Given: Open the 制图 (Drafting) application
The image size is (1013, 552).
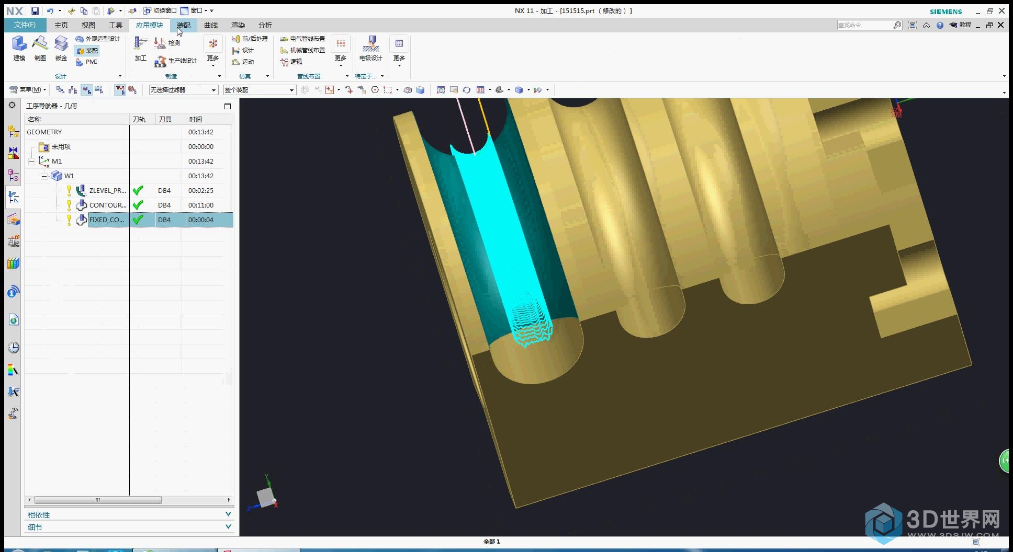Looking at the screenshot, I should click(40, 49).
